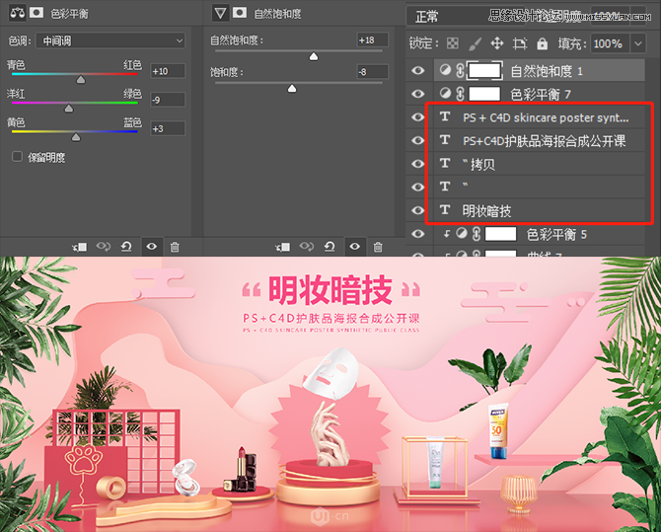Image resolution: width=661 pixels, height=532 pixels.
Task: Hide the 自然饱和度 1 layer
Action: point(418,70)
